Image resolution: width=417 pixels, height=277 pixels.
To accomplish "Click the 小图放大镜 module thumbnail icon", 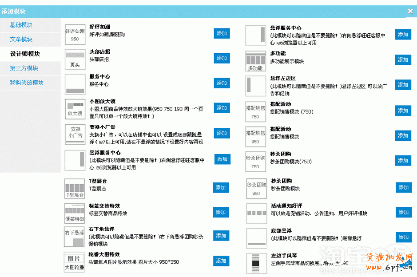I will point(75,109).
